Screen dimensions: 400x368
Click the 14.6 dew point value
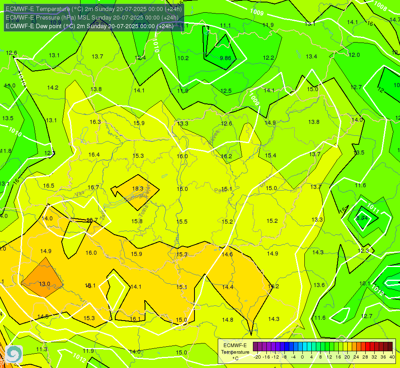(x=227, y=254)
